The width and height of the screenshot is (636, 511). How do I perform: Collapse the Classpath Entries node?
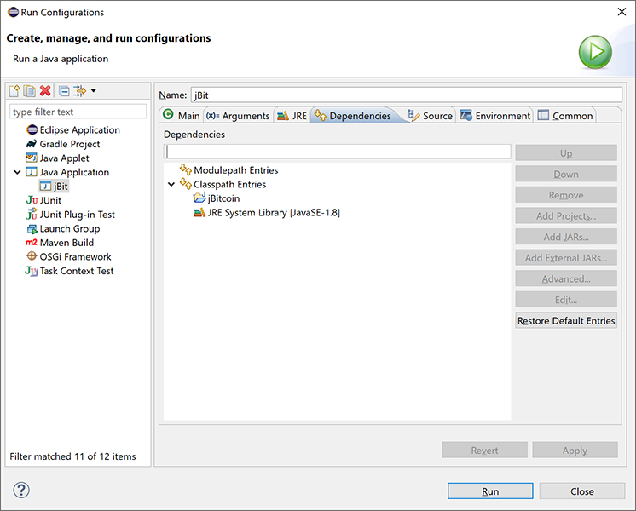(x=171, y=185)
